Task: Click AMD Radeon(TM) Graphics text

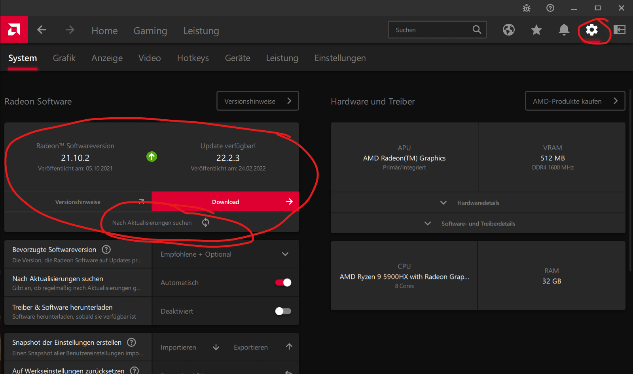Action: point(404,158)
